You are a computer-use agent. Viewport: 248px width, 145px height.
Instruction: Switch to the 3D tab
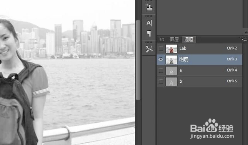(x=162, y=40)
